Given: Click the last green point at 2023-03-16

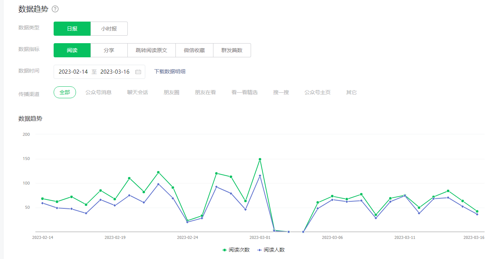Looking at the screenshot, I should click(x=477, y=211).
